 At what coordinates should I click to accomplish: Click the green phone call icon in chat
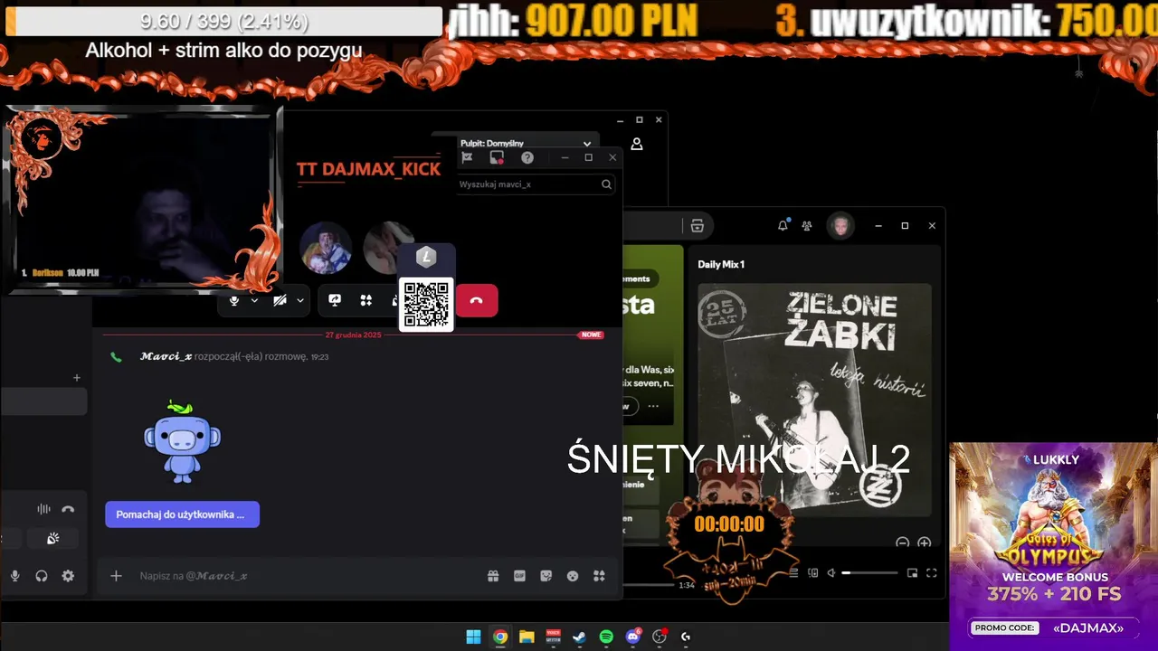(x=116, y=357)
